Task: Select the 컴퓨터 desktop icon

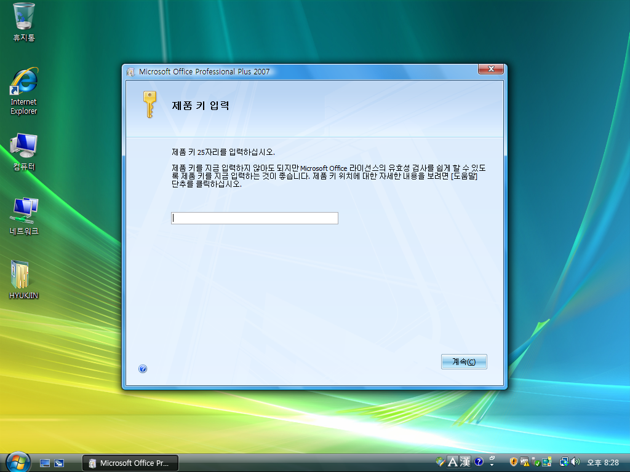Action: click(x=24, y=152)
